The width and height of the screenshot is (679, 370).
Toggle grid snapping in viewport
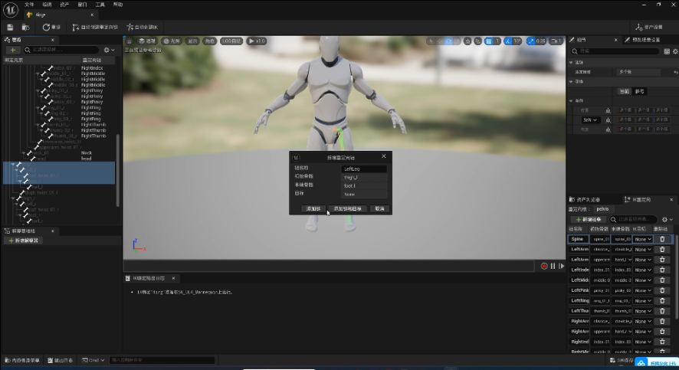point(489,41)
